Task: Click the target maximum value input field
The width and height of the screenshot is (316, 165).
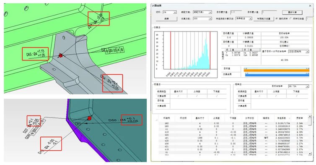Action: (236, 12)
